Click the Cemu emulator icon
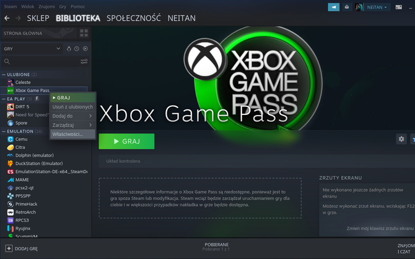The image size is (415, 259). (11, 139)
